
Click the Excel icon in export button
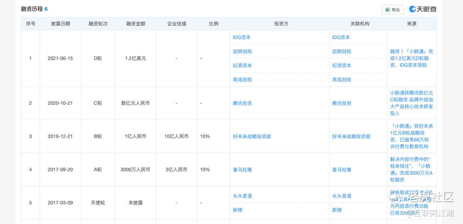point(388,10)
